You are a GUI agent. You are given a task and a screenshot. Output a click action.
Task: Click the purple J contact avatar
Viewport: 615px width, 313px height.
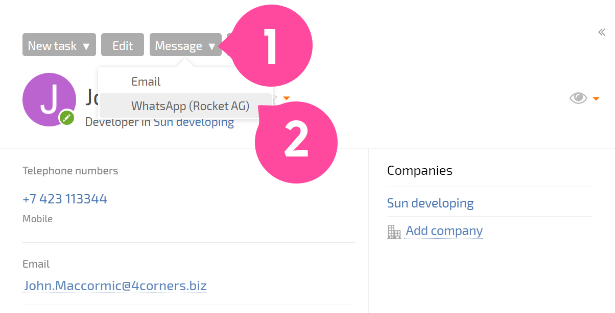pos(50,100)
